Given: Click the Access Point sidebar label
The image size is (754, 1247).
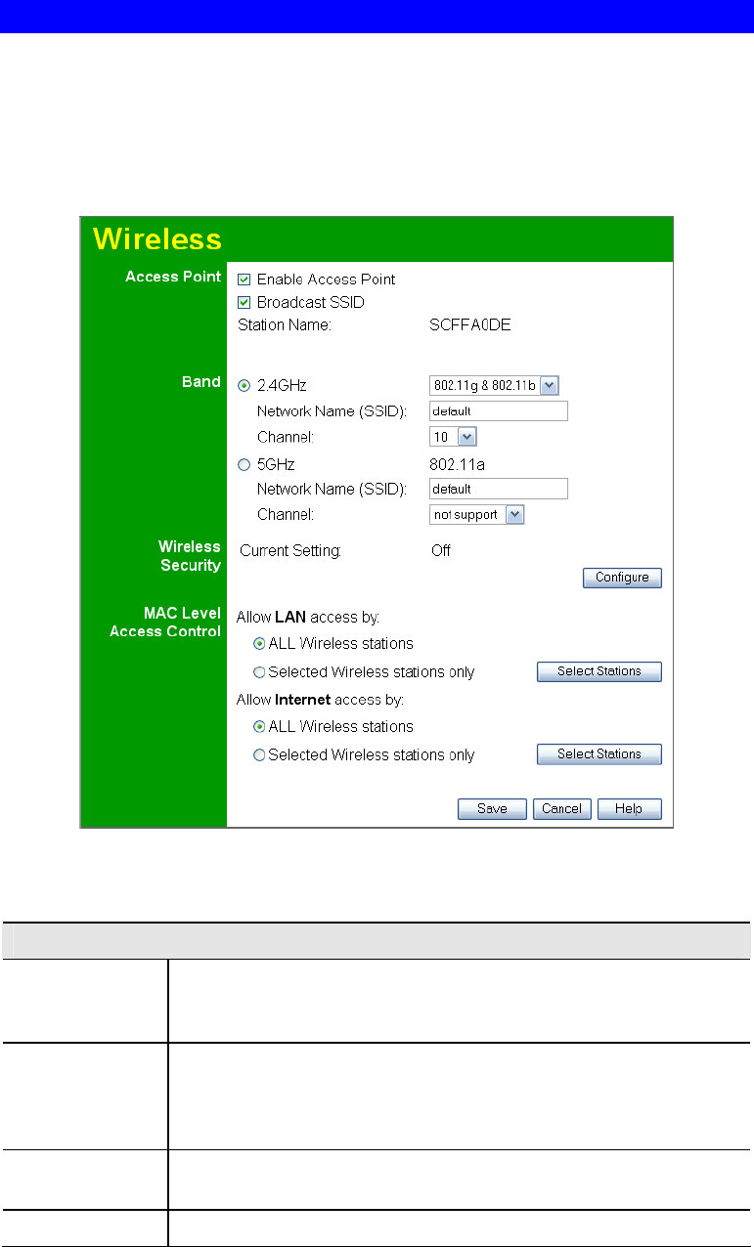Looking at the screenshot, I should (x=173, y=277).
